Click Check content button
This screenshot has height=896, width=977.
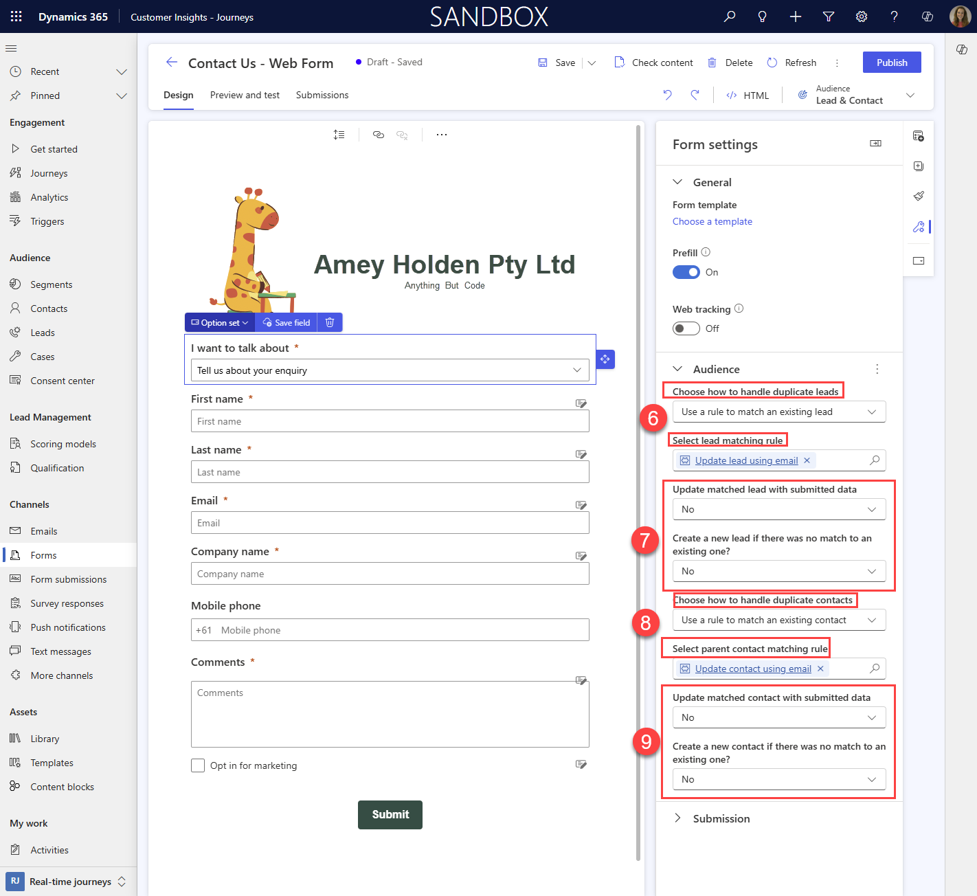click(653, 63)
